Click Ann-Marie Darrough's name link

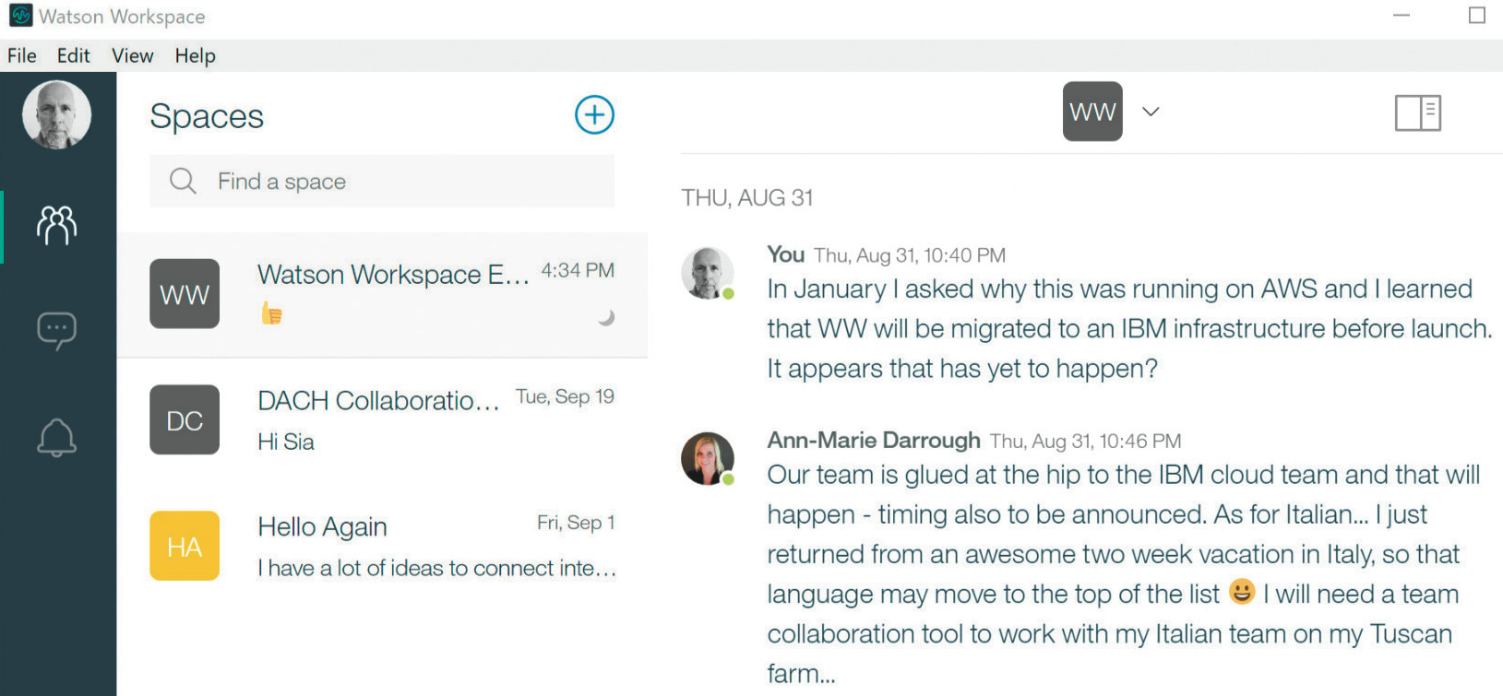[x=873, y=441]
